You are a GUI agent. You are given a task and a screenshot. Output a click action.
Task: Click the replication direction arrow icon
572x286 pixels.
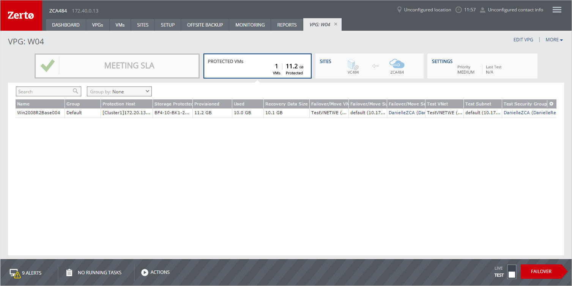pos(375,66)
